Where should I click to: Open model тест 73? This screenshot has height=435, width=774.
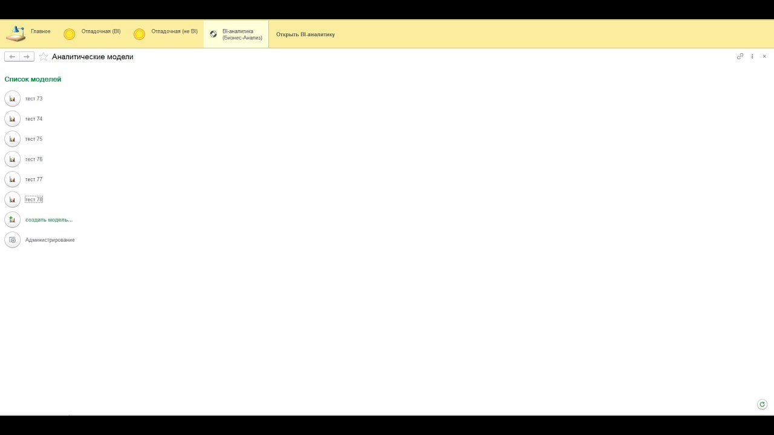coord(34,98)
